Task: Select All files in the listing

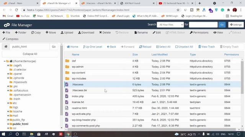Action: (163, 47)
